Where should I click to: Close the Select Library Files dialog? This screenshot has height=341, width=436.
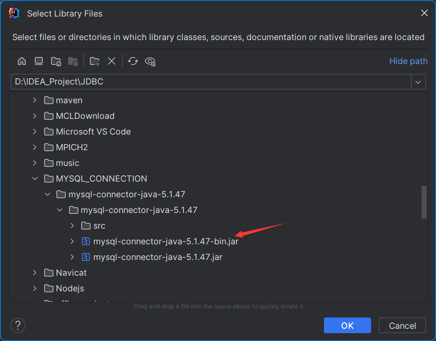coord(424,13)
